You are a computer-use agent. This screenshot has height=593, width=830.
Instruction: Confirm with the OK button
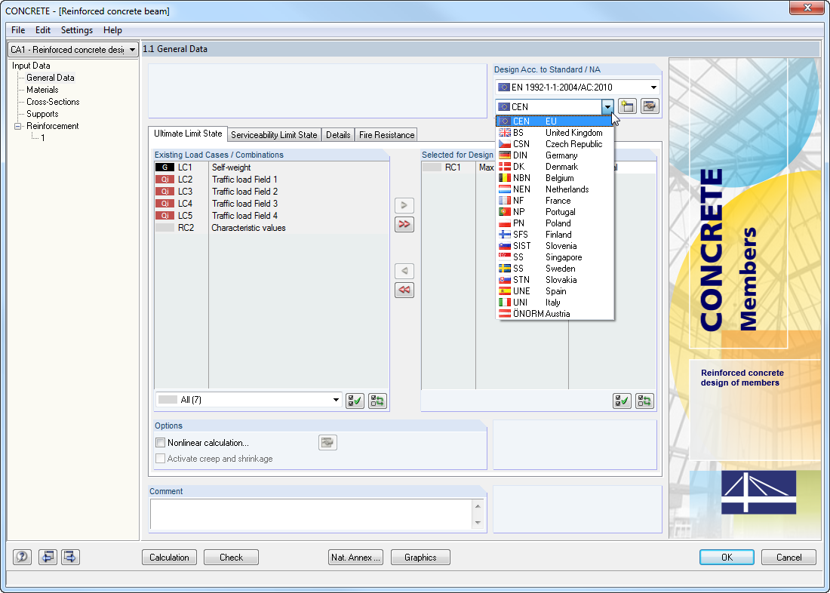[727, 557]
